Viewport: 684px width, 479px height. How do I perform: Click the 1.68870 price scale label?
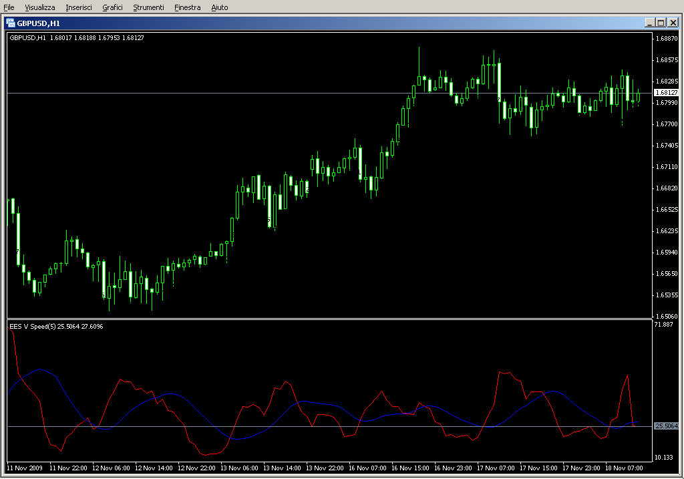tap(667, 38)
